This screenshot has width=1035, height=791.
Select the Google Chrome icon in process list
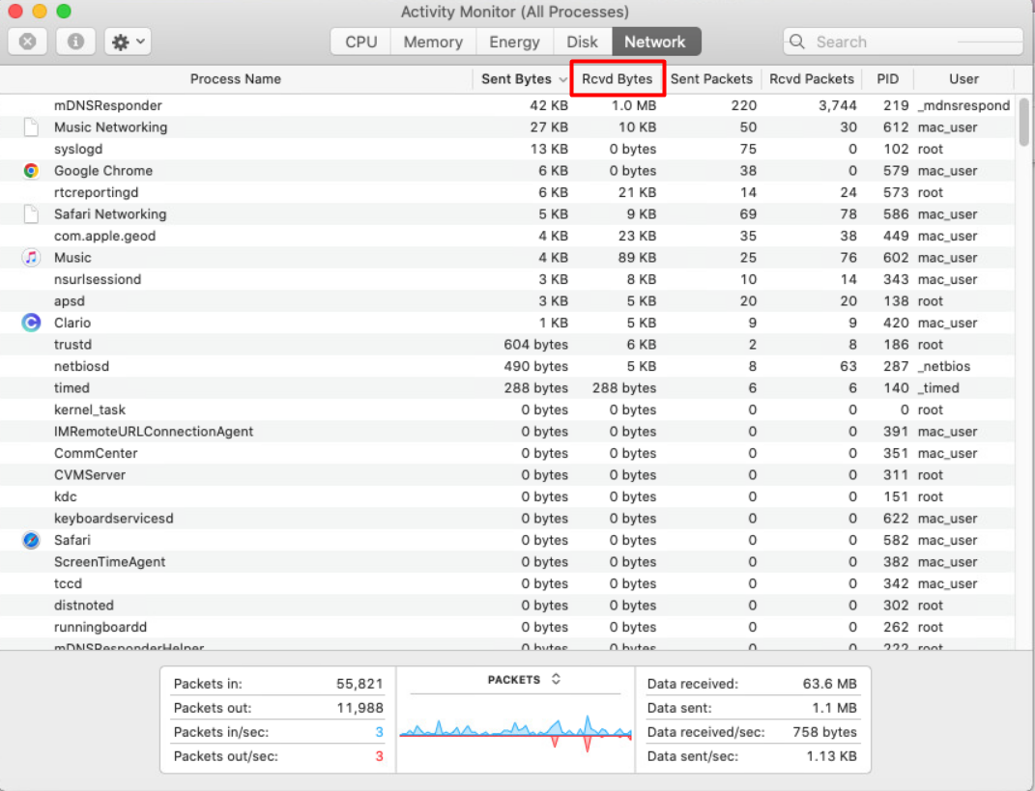(30, 171)
